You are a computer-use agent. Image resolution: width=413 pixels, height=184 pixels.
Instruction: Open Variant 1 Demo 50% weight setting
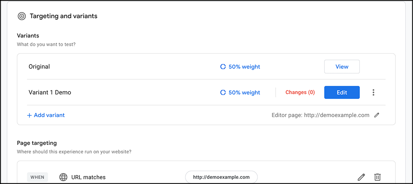tap(240, 92)
